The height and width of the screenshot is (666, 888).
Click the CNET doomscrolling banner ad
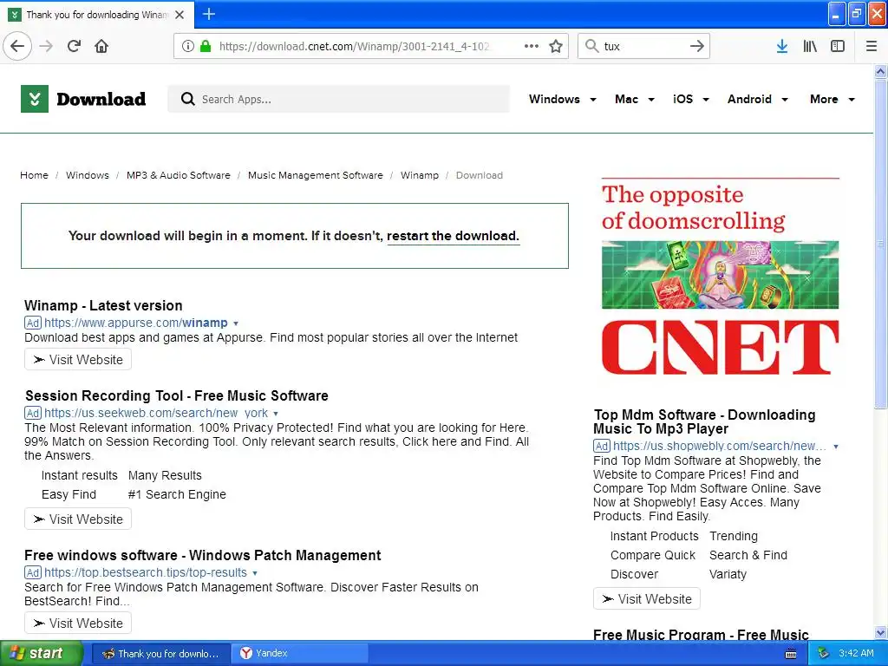click(721, 277)
